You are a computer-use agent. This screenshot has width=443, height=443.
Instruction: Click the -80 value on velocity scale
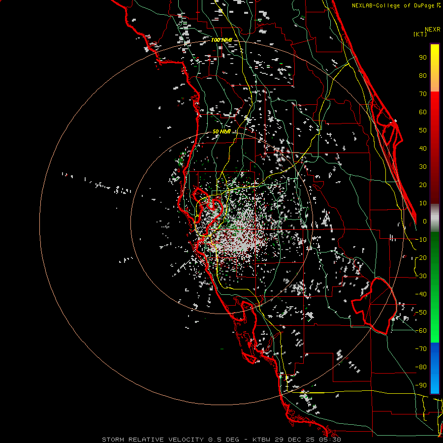[x=421, y=367]
